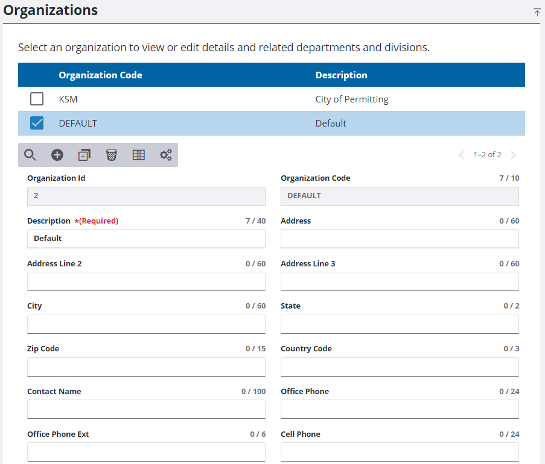Add a new organization with plus icon

[x=57, y=155]
